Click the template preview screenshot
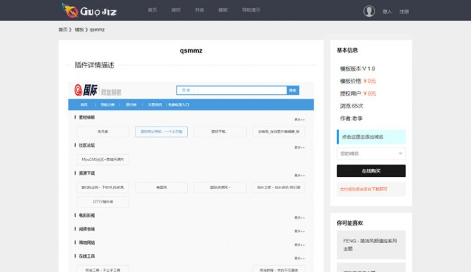Screen dimensions: 471x272 coord(191,176)
